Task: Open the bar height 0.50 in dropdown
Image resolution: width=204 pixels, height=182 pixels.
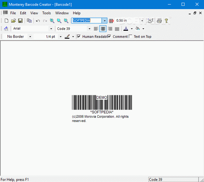Action: (x=142, y=20)
